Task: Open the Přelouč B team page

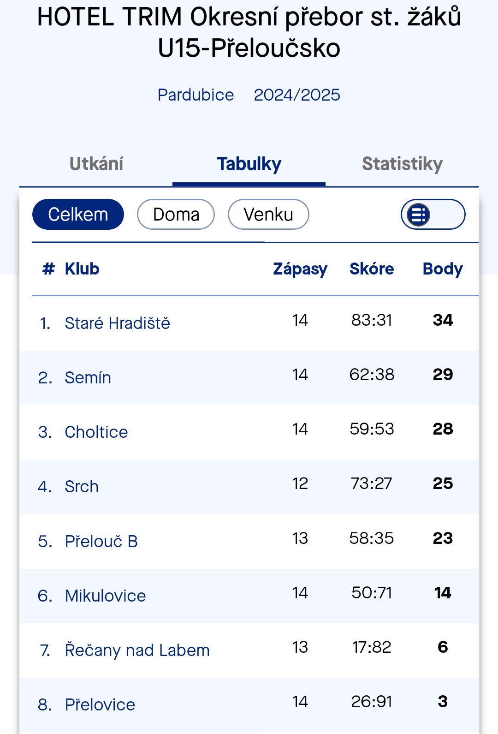Action: [101, 541]
